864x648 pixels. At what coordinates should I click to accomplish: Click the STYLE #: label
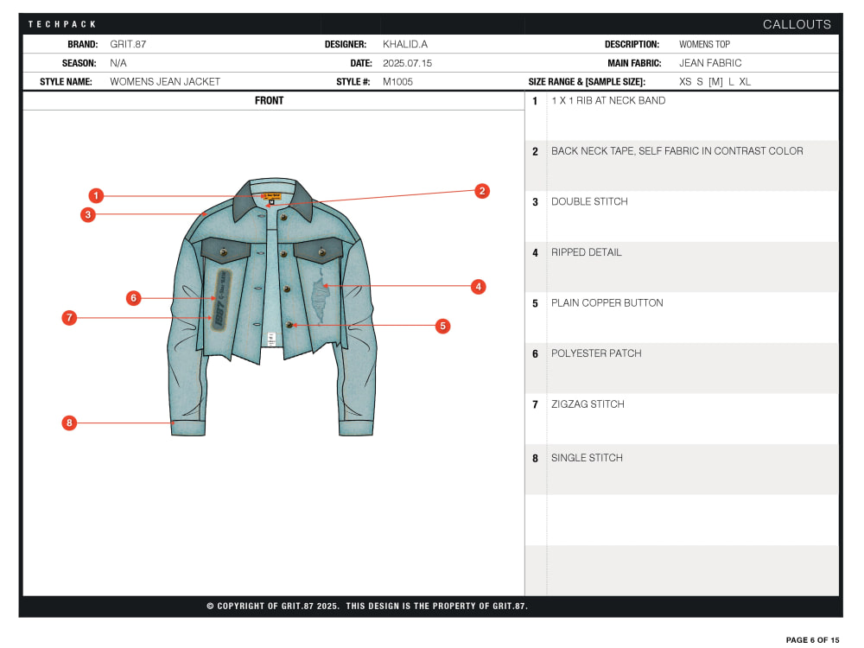(x=353, y=81)
